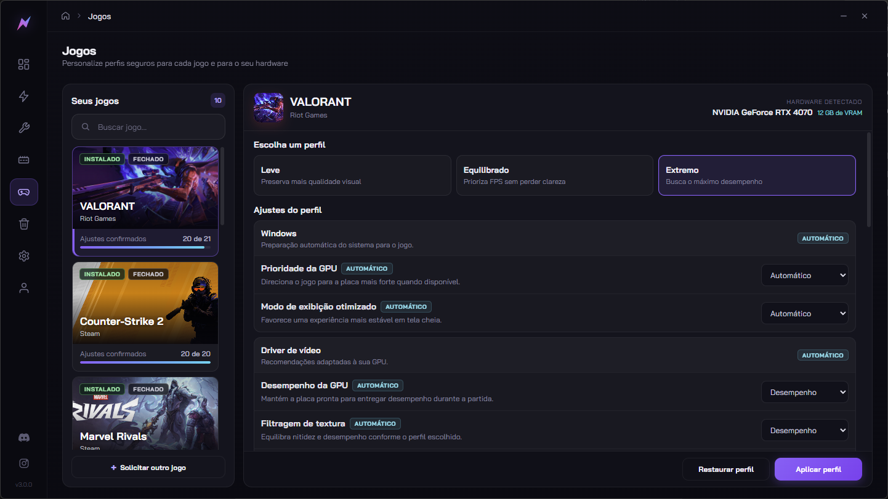Open the memory chip sidebar icon

click(24, 160)
